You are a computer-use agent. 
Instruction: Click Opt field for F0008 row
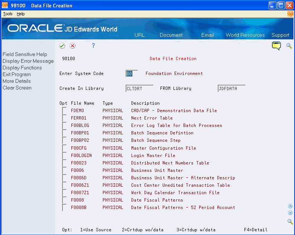(x=64, y=200)
